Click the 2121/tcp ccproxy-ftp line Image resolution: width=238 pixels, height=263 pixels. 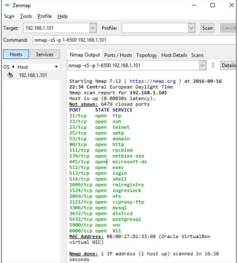107,202
